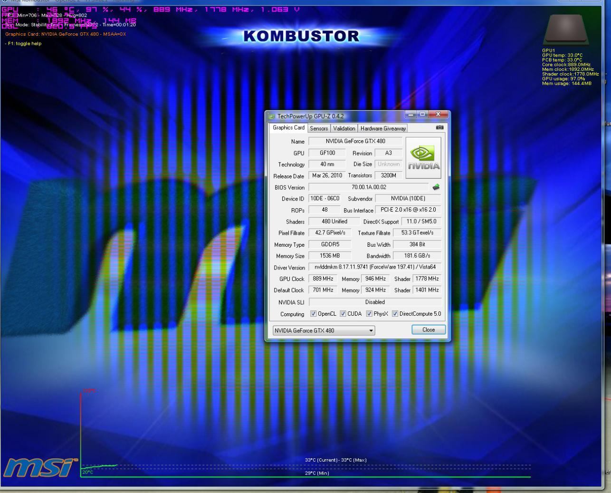Click the 'GPU temp: 33.0°C' overlay text
This screenshot has width=611, height=493.
(562, 55)
